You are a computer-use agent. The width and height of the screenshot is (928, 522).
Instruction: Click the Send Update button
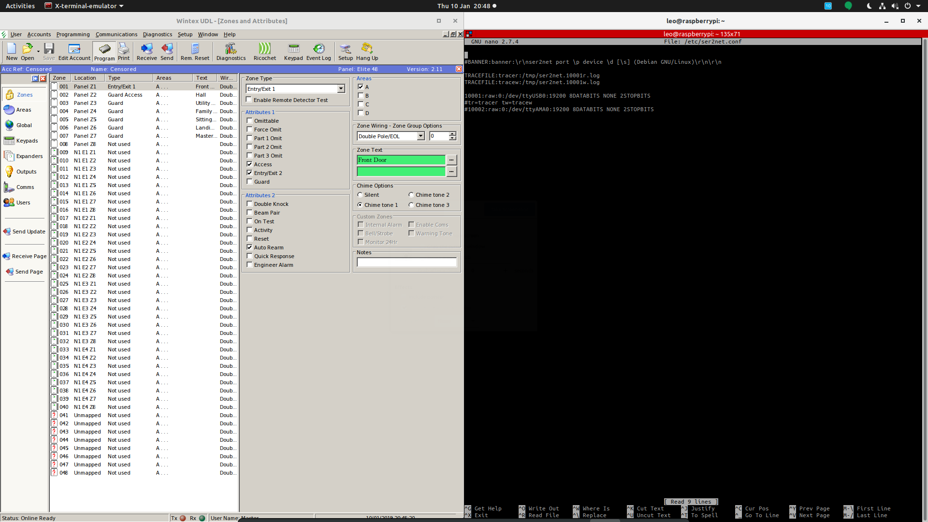[x=28, y=232]
